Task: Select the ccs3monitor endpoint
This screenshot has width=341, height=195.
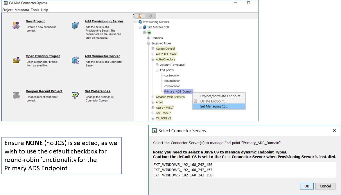Action: coord(172,86)
